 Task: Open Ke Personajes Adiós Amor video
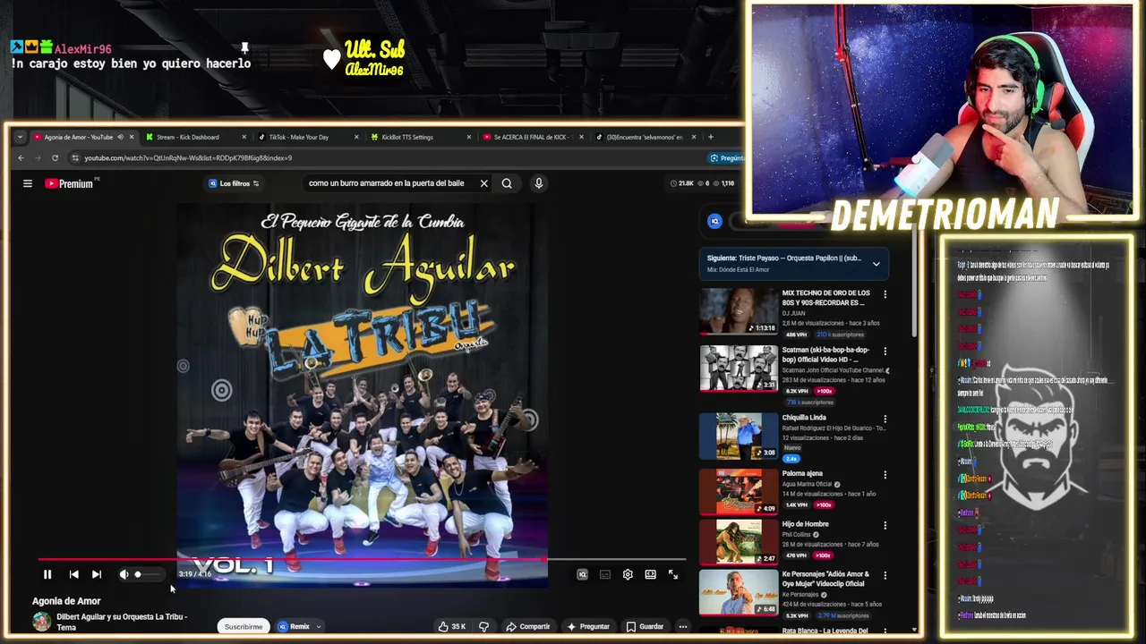pyautogui.click(x=739, y=593)
